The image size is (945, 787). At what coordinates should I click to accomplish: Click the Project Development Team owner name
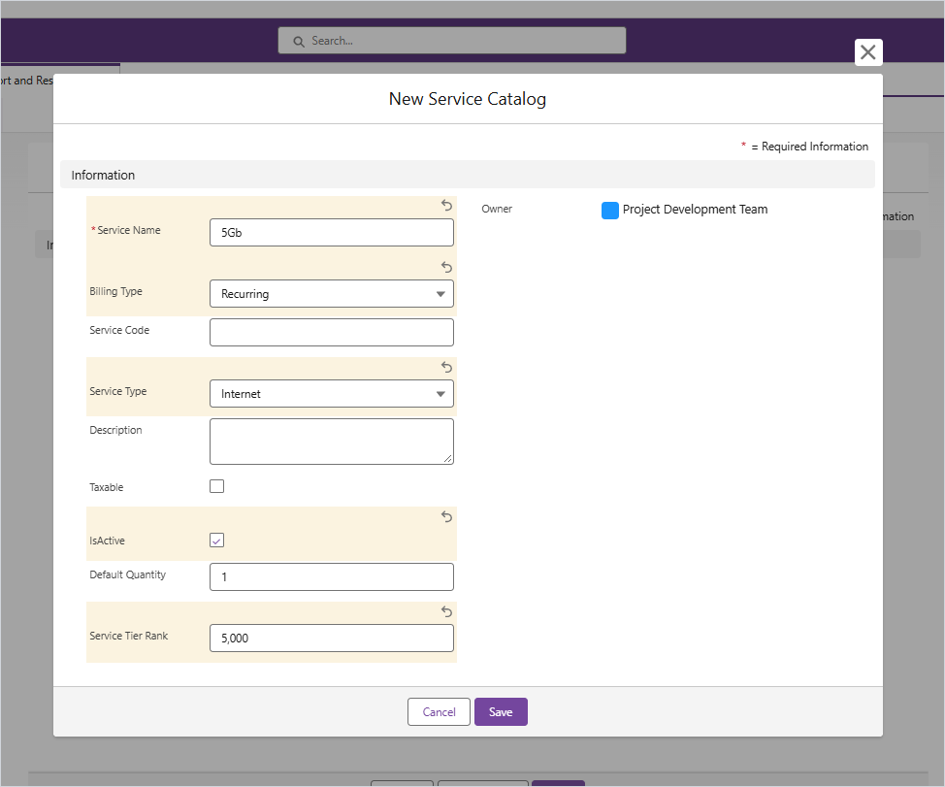695,209
